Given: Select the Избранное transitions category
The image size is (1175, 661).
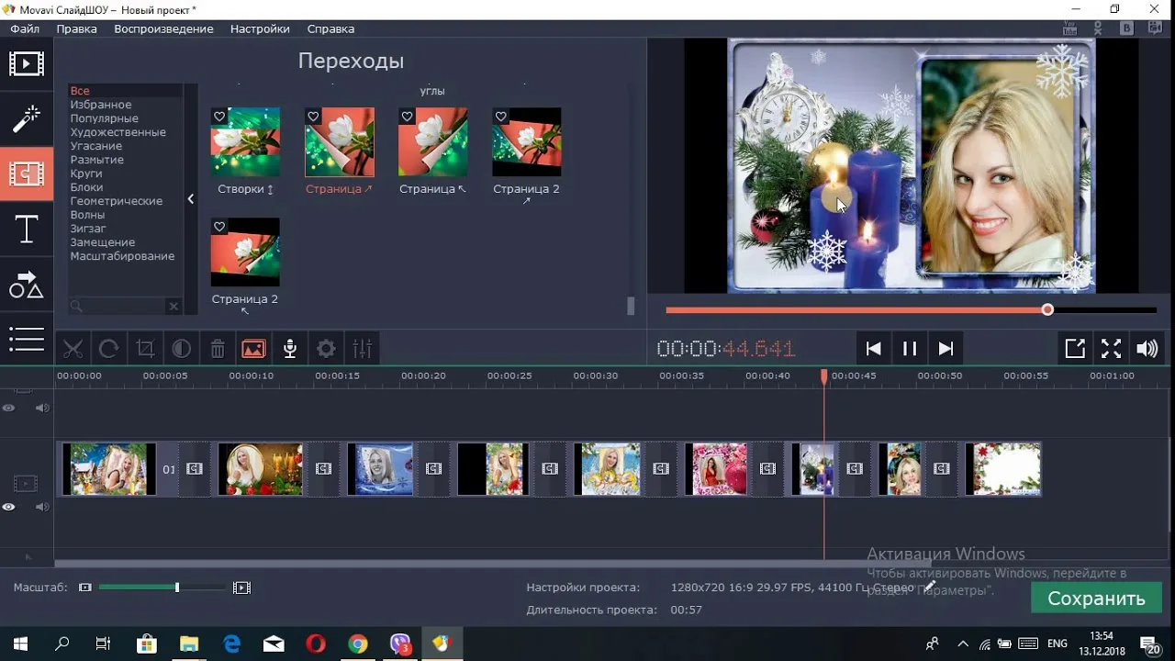Looking at the screenshot, I should click(x=101, y=105).
